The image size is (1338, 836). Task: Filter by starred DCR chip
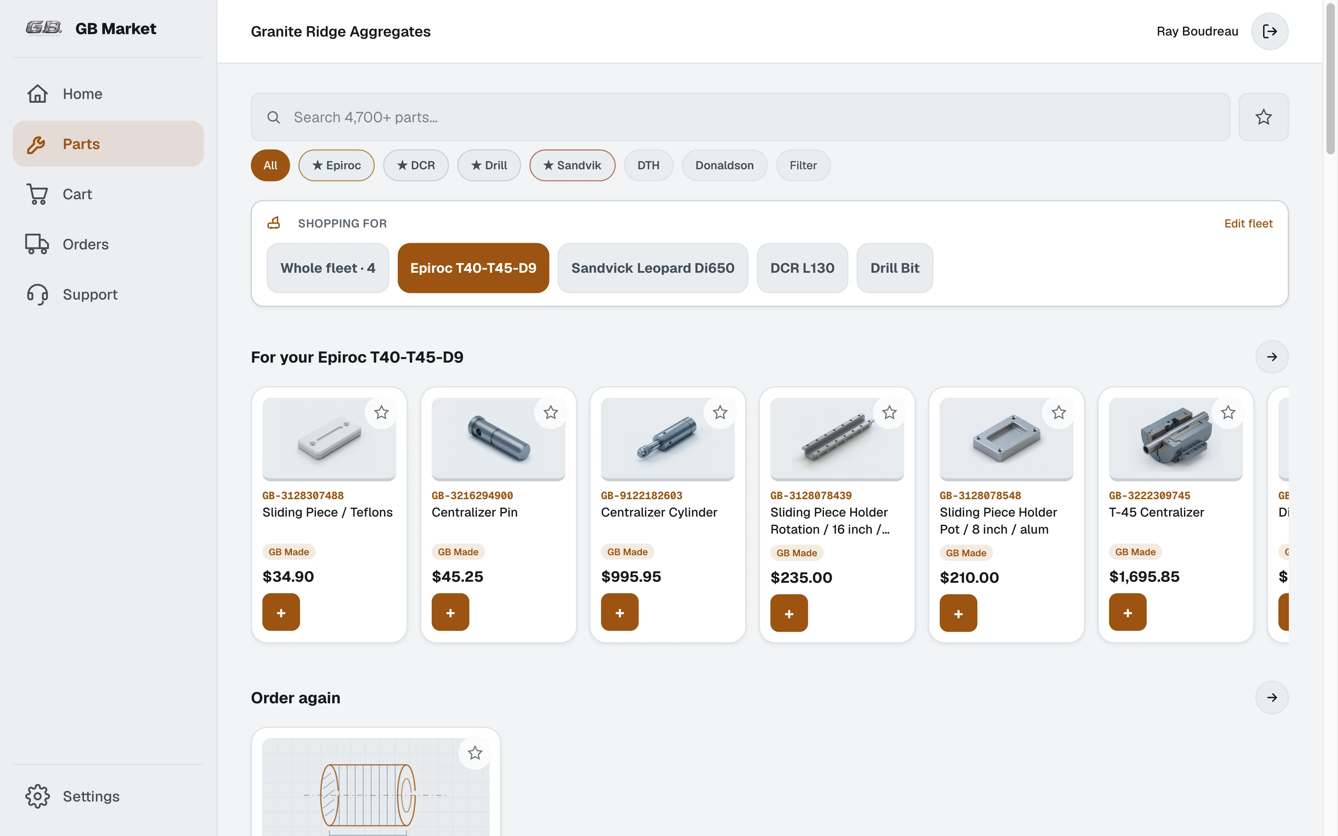[x=416, y=165]
